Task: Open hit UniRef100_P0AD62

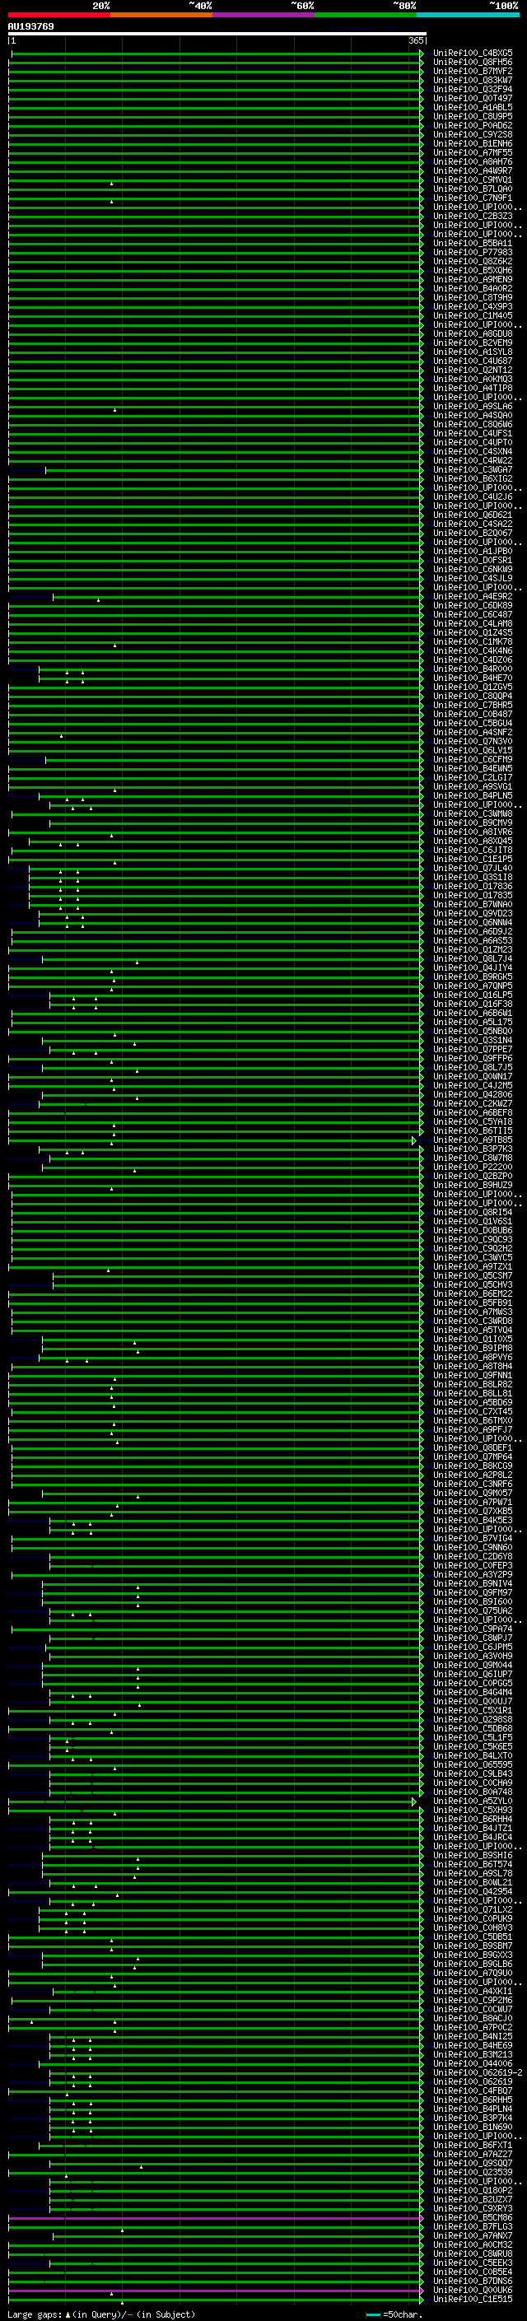Action: [x=473, y=126]
